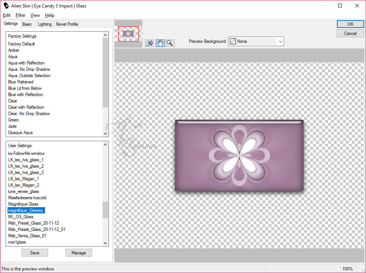Click the 100% zoom level indicator

point(347,269)
